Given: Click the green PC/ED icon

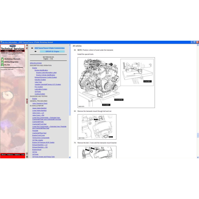Looking at the screenshot, I should tap(2, 65).
